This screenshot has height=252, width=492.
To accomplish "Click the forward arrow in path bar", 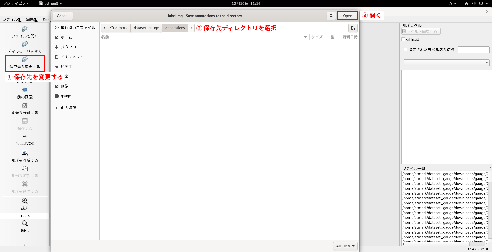I will coord(191,28).
